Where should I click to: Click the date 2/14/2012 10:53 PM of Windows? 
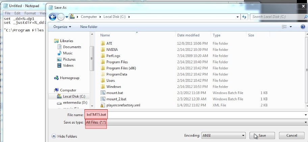point(192,87)
